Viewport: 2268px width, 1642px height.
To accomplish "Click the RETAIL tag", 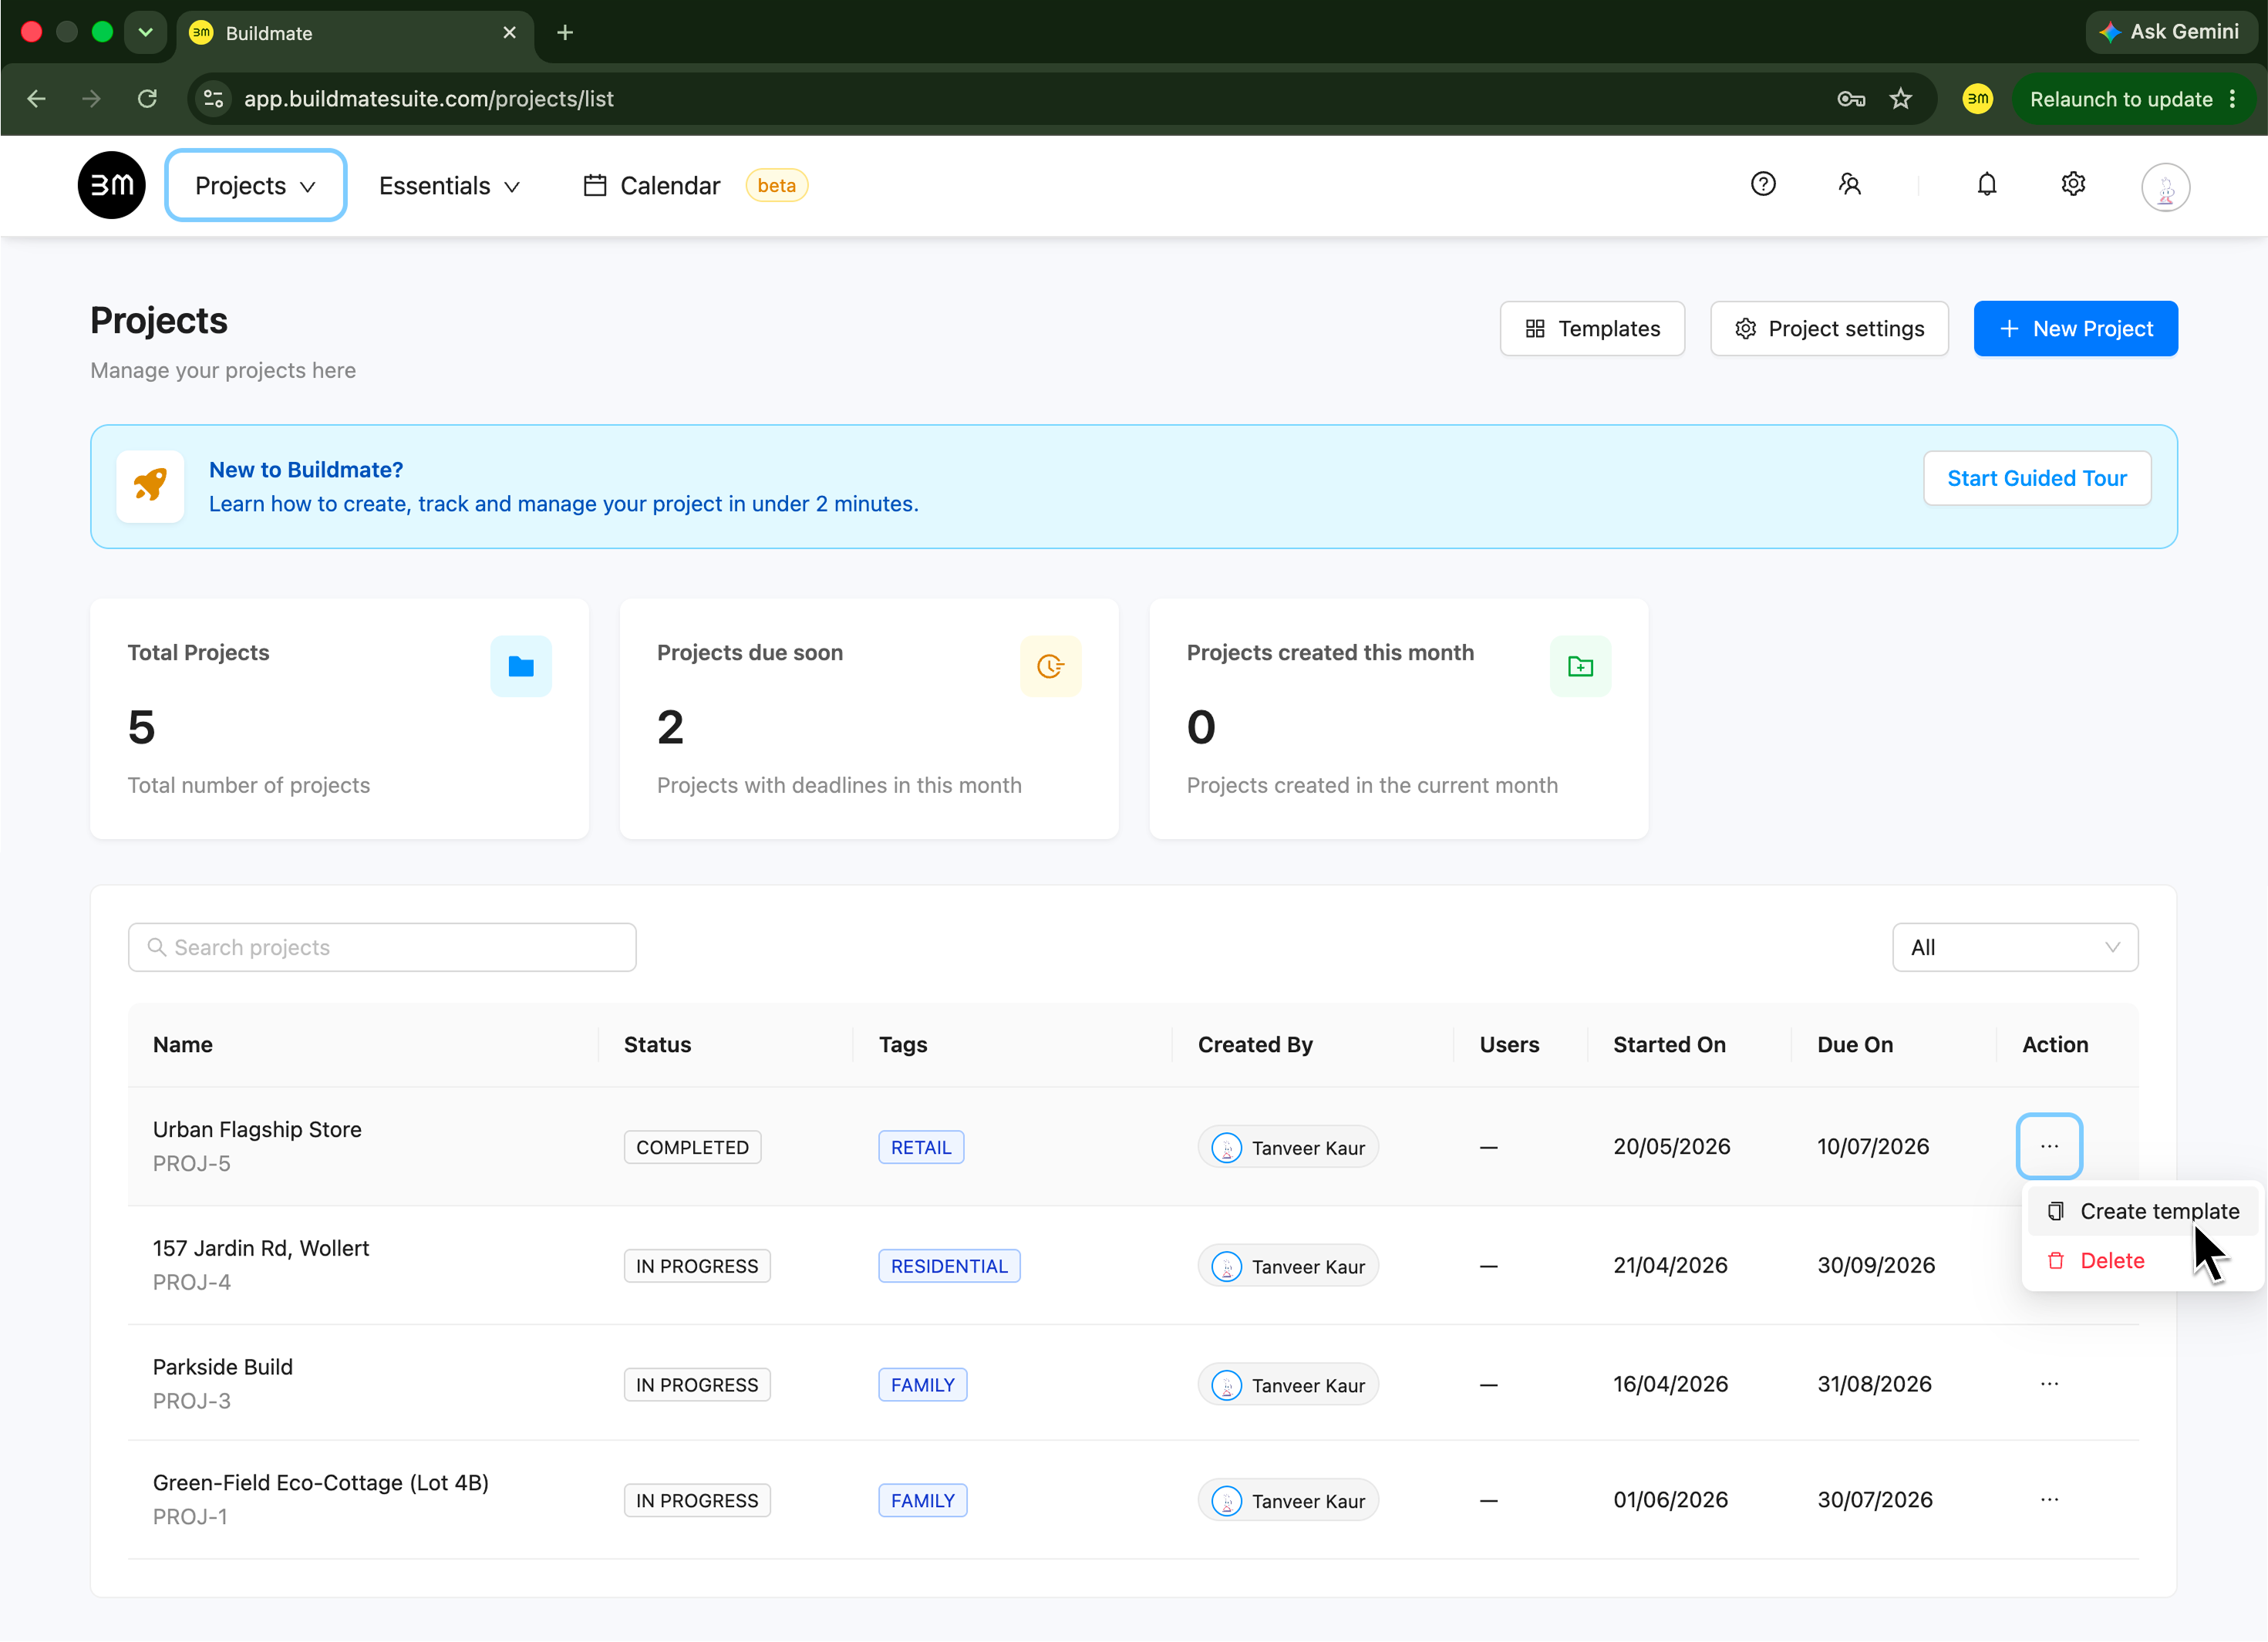I will (921, 1147).
